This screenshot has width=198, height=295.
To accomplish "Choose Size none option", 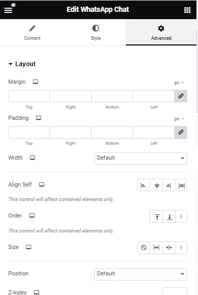I will coord(144,247).
